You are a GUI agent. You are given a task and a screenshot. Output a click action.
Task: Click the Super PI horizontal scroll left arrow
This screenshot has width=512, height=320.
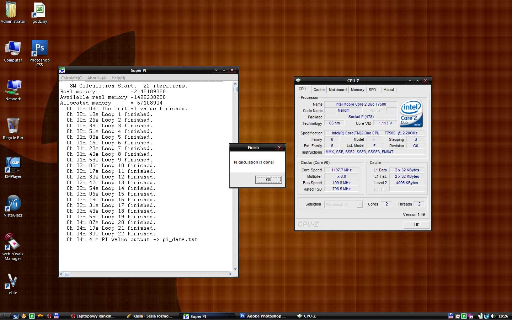pyautogui.click(x=61, y=274)
